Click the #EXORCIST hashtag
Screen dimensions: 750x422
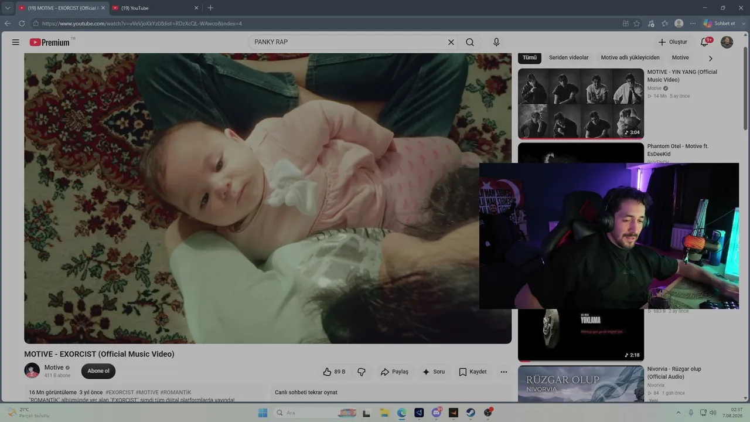click(x=120, y=392)
